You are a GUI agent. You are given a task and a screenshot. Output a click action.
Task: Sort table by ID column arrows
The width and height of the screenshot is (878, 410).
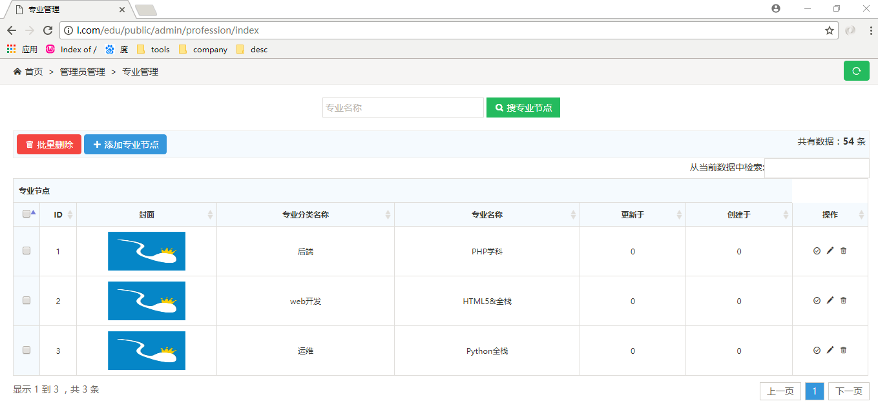[x=70, y=214]
